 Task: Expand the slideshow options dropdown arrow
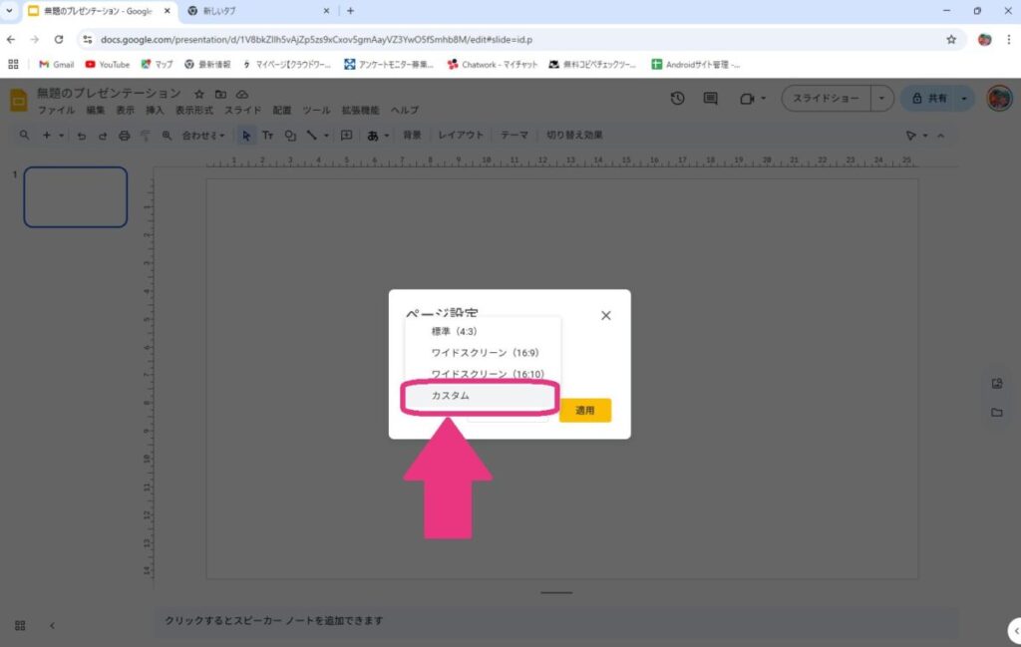[x=881, y=99]
